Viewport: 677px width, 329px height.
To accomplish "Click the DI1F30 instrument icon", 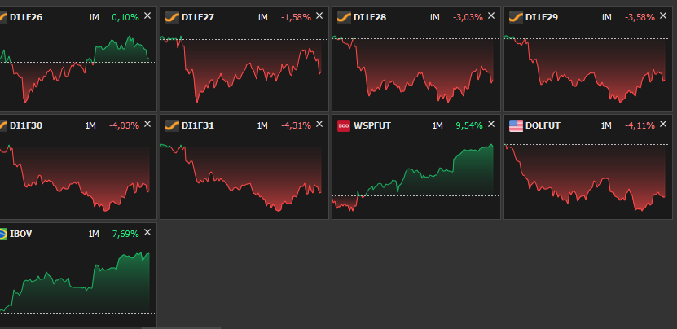I will point(2,125).
